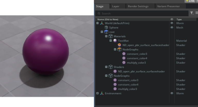Click the TestMat material sphere icon
198x107 pixels.
point(115,41)
